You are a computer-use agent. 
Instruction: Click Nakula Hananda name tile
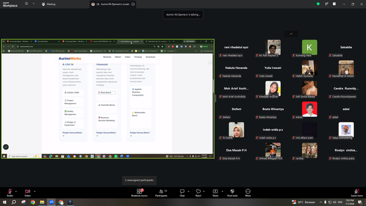[236, 68]
